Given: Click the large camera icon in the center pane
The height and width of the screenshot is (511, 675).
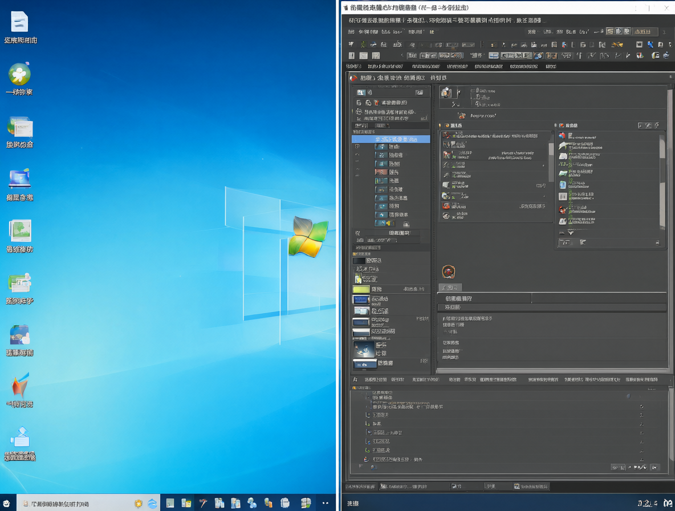Looking at the screenshot, I should coord(446,92).
